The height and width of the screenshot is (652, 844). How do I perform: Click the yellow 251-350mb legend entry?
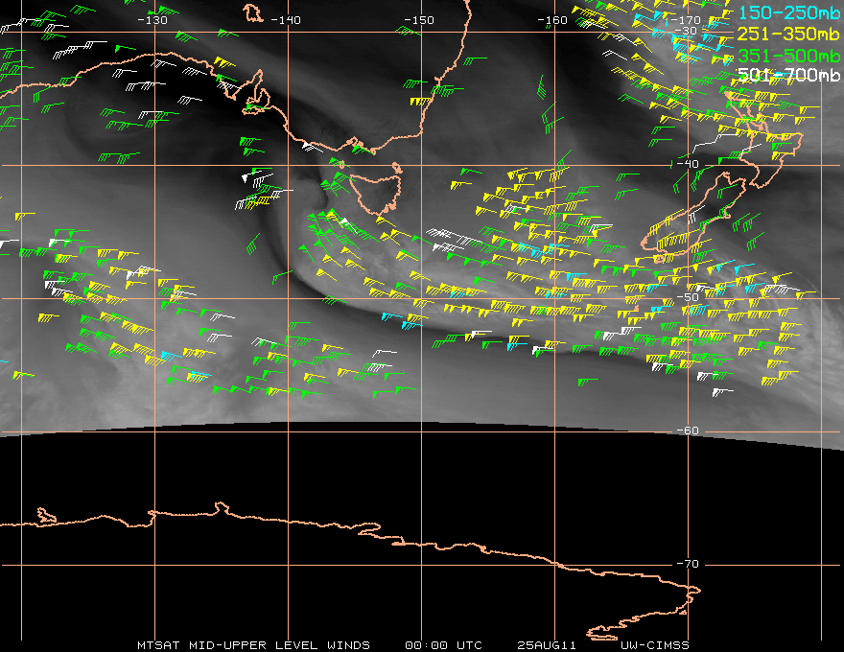click(x=789, y=35)
